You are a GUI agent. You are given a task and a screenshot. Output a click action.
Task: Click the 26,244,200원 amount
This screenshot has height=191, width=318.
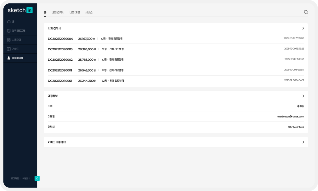(87, 81)
